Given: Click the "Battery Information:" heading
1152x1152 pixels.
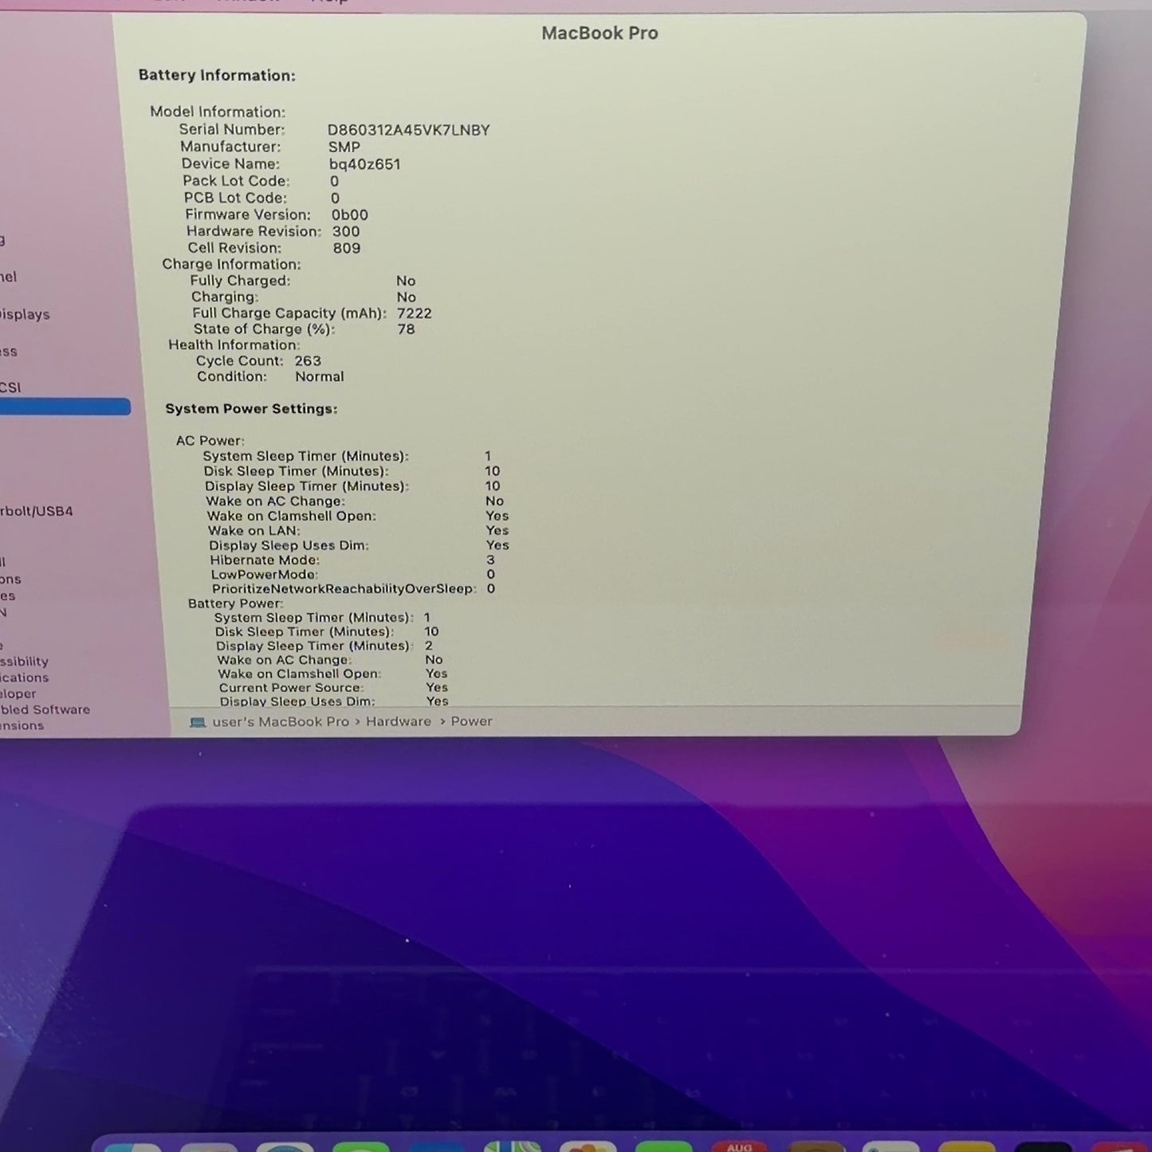Looking at the screenshot, I should coord(217,76).
